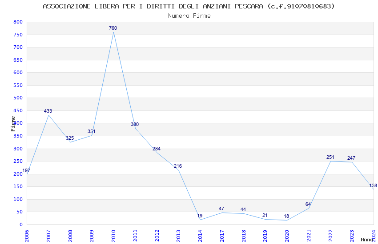The height and width of the screenshot is (244, 378).
Task: Click the data label 138
Action: (373, 185)
